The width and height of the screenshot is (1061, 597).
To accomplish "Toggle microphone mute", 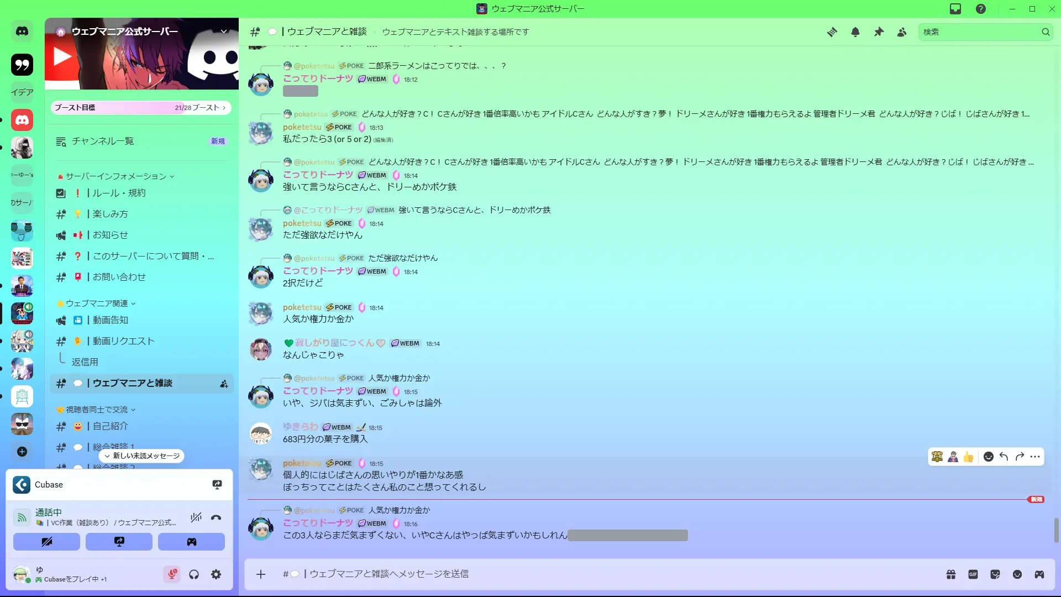I will [172, 574].
